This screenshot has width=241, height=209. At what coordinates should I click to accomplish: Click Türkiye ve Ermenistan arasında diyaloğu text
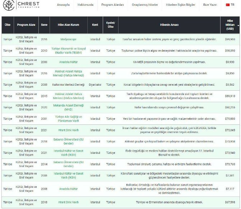(169, 202)
